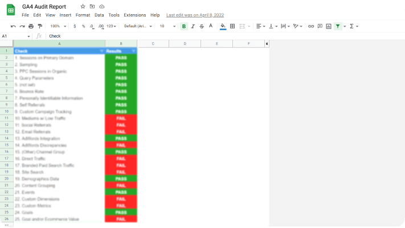Screen dimensions: 405x228
Task: Open the text color picker
Action: tap(211, 26)
